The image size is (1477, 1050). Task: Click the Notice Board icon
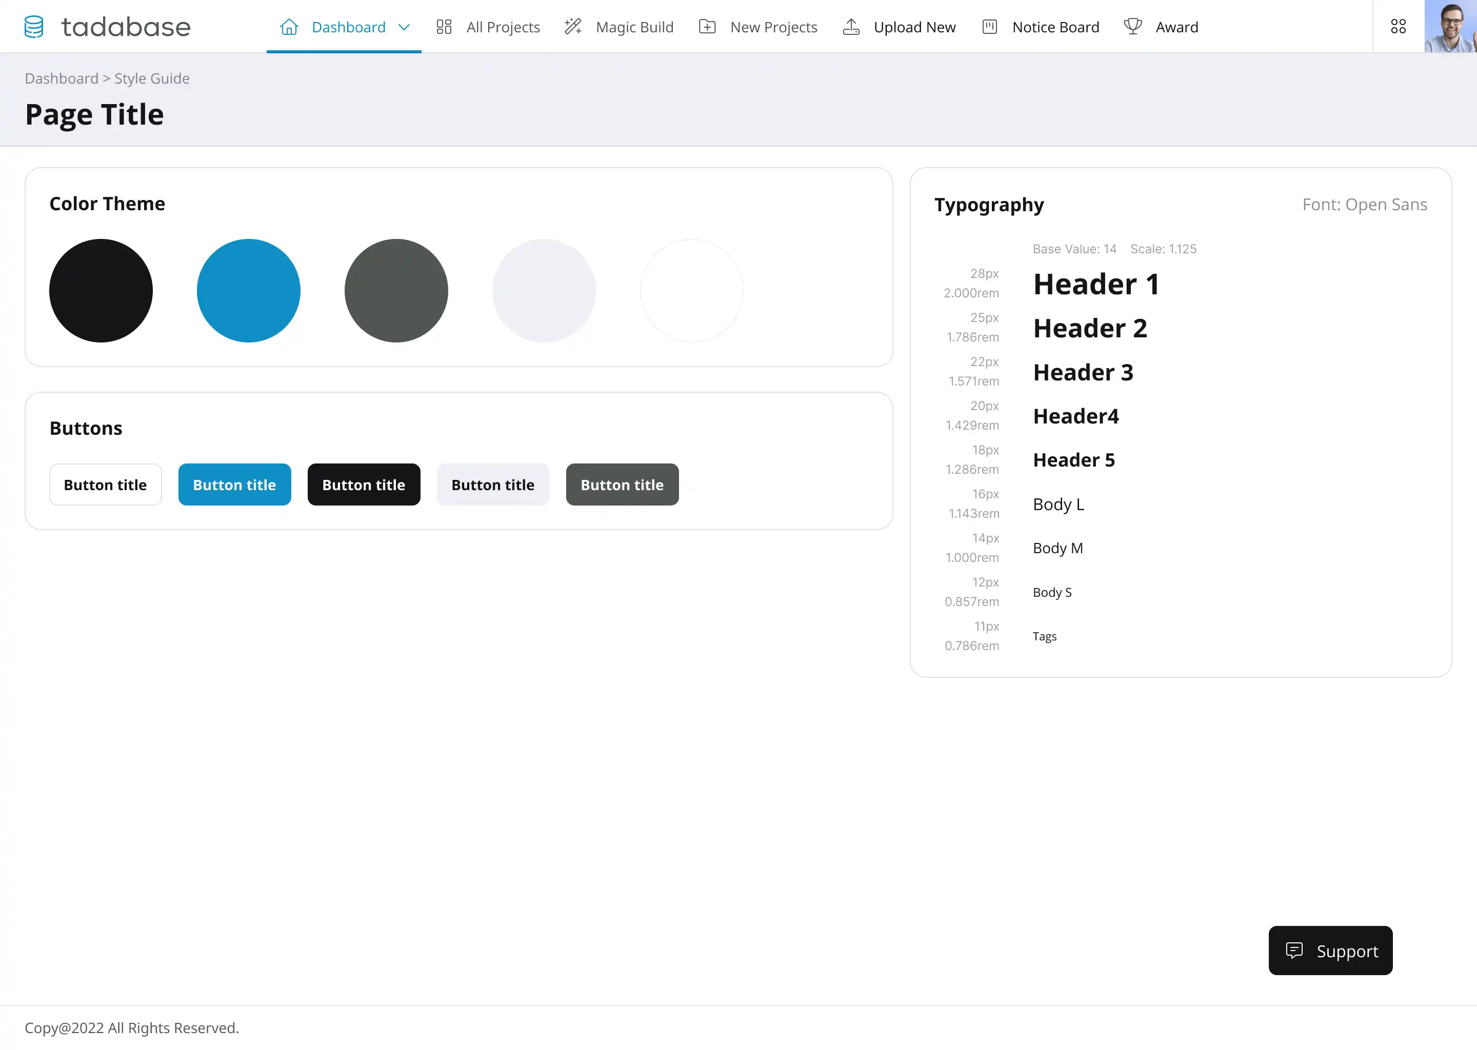989,27
